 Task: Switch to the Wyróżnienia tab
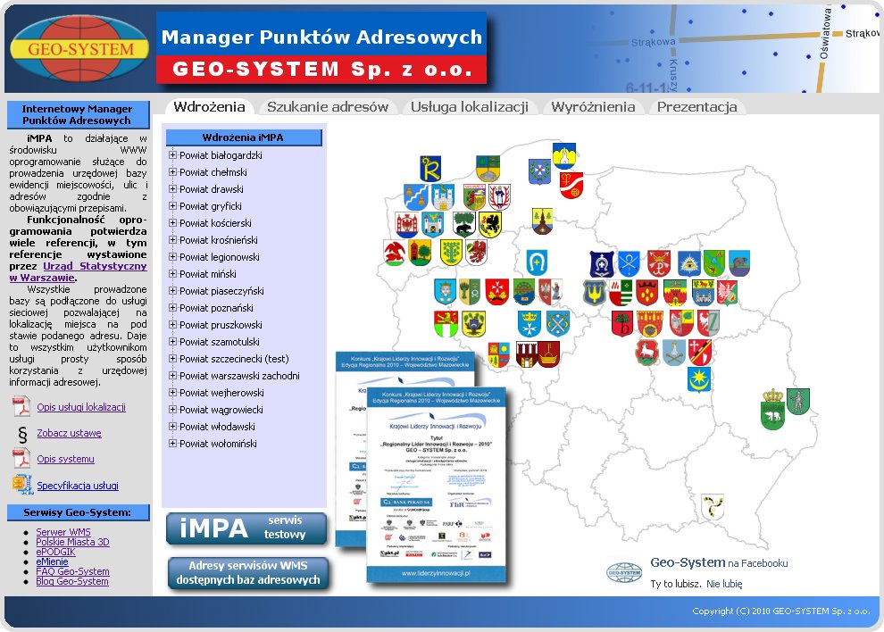[593, 106]
